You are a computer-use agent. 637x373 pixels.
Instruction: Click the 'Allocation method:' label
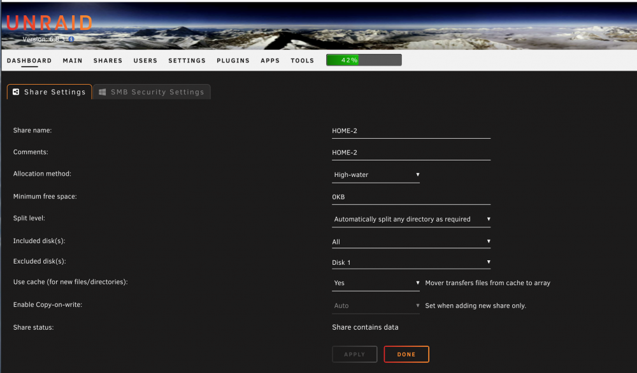pos(42,174)
